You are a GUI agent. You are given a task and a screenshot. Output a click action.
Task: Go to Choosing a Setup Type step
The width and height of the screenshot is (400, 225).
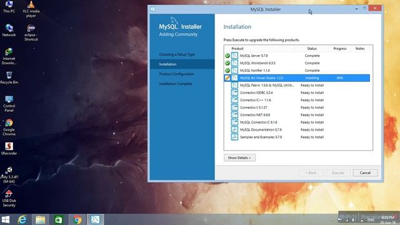point(177,54)
